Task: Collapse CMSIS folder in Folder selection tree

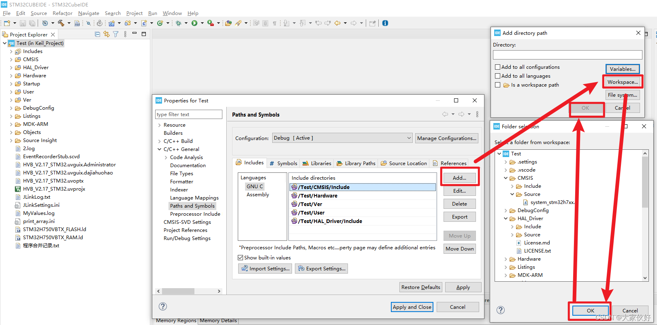Action: [506, 178]
